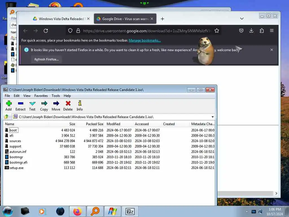This screenshot has height=217, width=289.
Task: Open Firefox from the taskbar
Action: tap(77, 211)
